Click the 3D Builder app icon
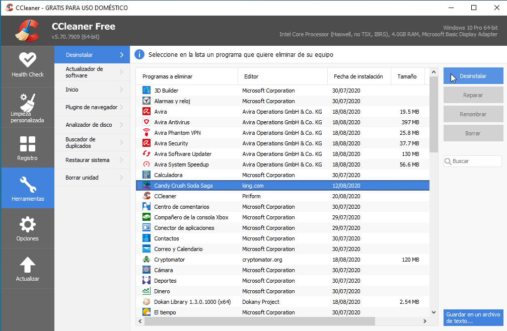Image resolution: width=507 pixels, height=331 pixels. (147, 91)
